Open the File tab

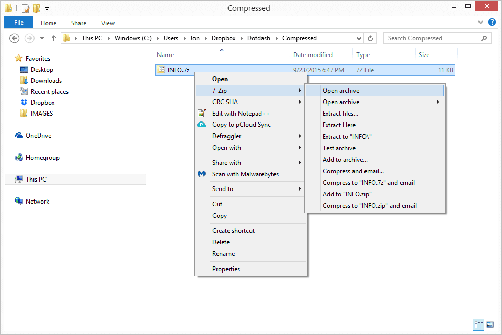pos(19,23)
